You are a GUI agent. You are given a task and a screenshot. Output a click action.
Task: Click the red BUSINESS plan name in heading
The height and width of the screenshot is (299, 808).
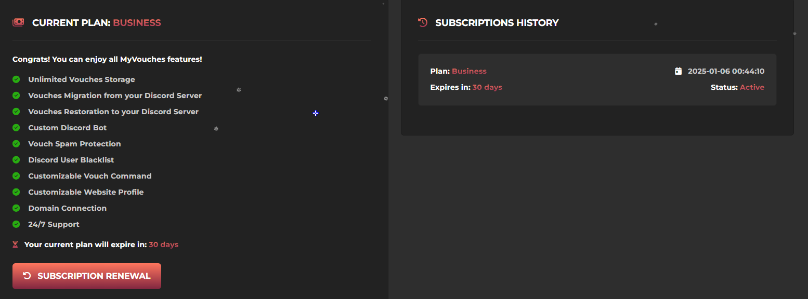point(137,23)
